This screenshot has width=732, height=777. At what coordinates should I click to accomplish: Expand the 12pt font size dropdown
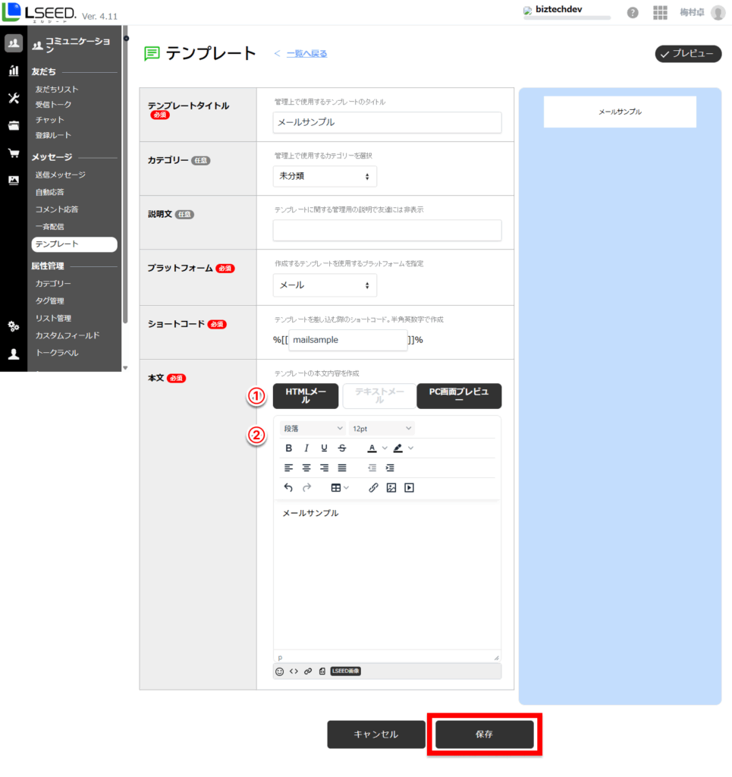(382, 429)
